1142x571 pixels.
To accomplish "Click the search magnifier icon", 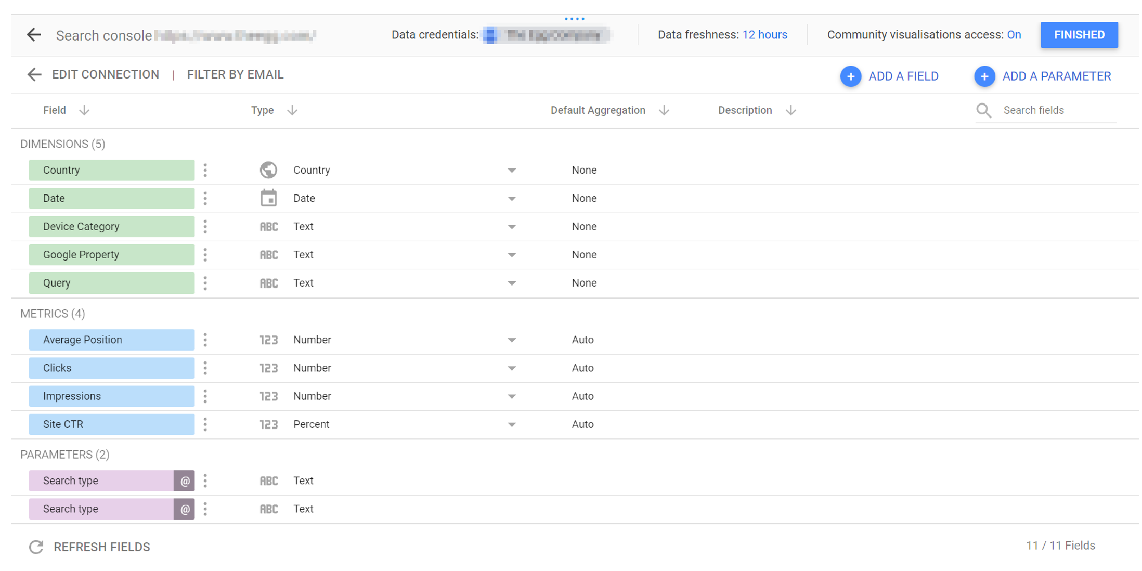I will click(983, 110).
